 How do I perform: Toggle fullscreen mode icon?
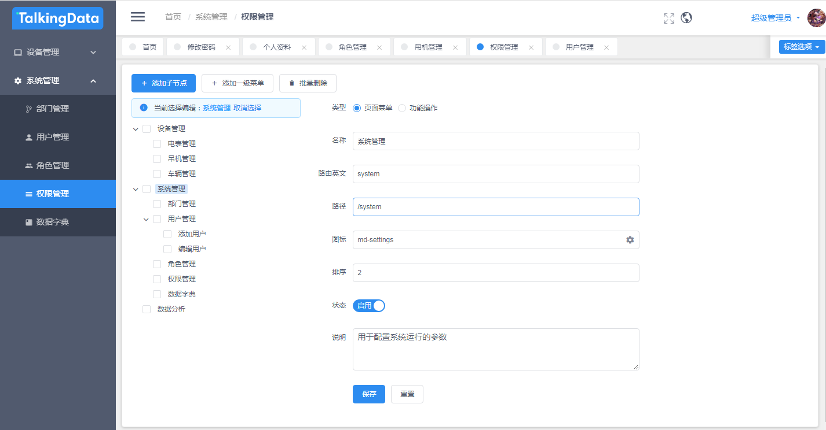tap(668, 18)
